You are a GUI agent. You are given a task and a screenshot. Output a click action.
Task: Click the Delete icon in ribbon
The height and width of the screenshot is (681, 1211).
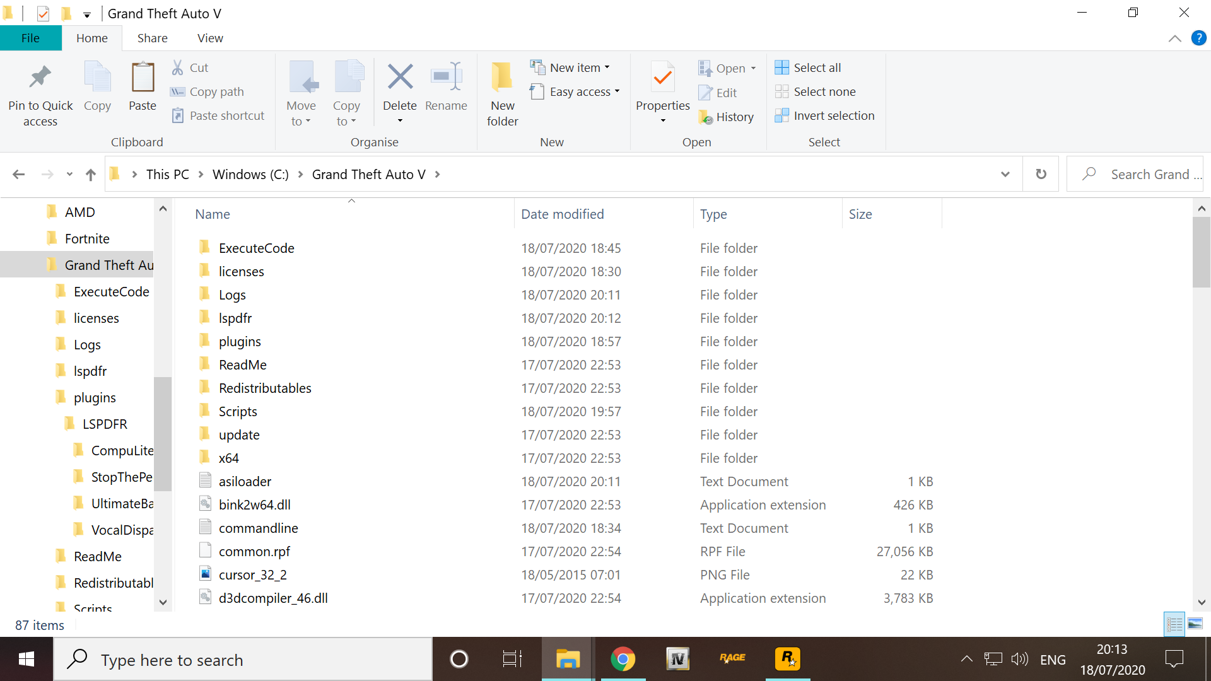tap(400, 78)
